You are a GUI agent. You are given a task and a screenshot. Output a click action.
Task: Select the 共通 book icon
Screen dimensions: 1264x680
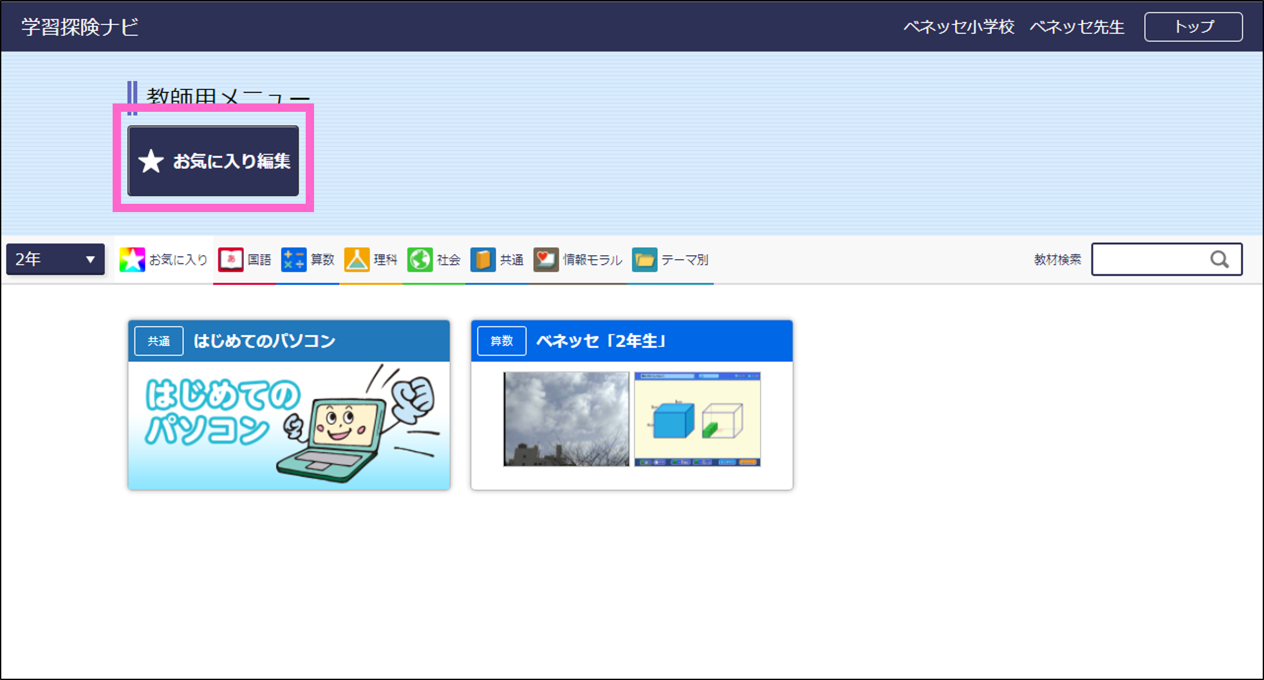point(483,259)
